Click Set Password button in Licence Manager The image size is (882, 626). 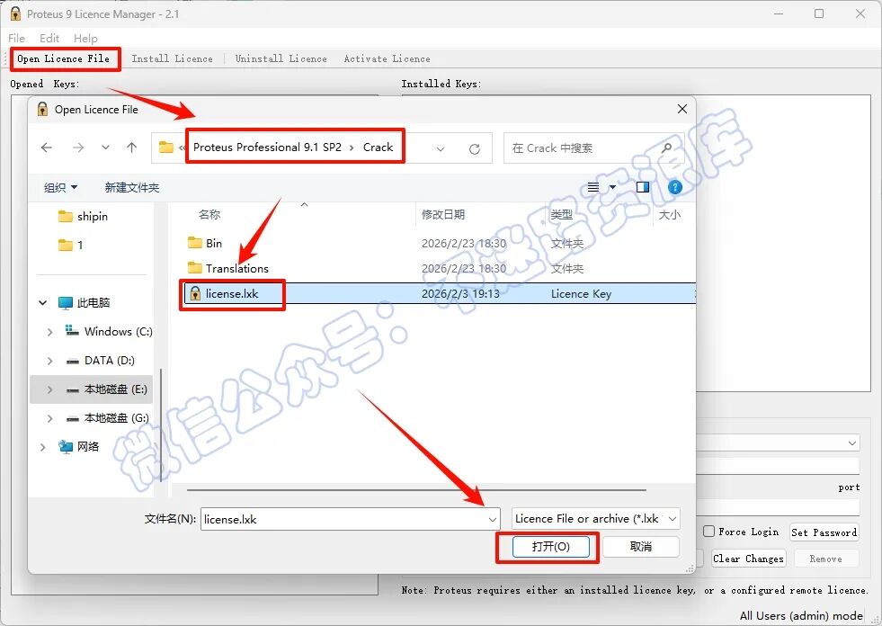[x=824, y=532]
